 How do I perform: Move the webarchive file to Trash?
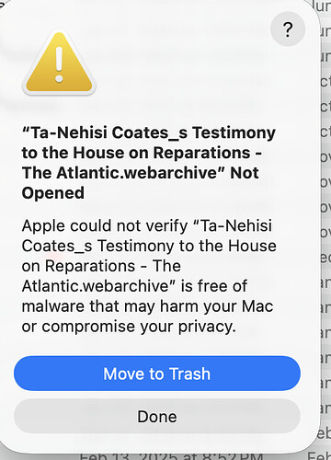[157, 374]
